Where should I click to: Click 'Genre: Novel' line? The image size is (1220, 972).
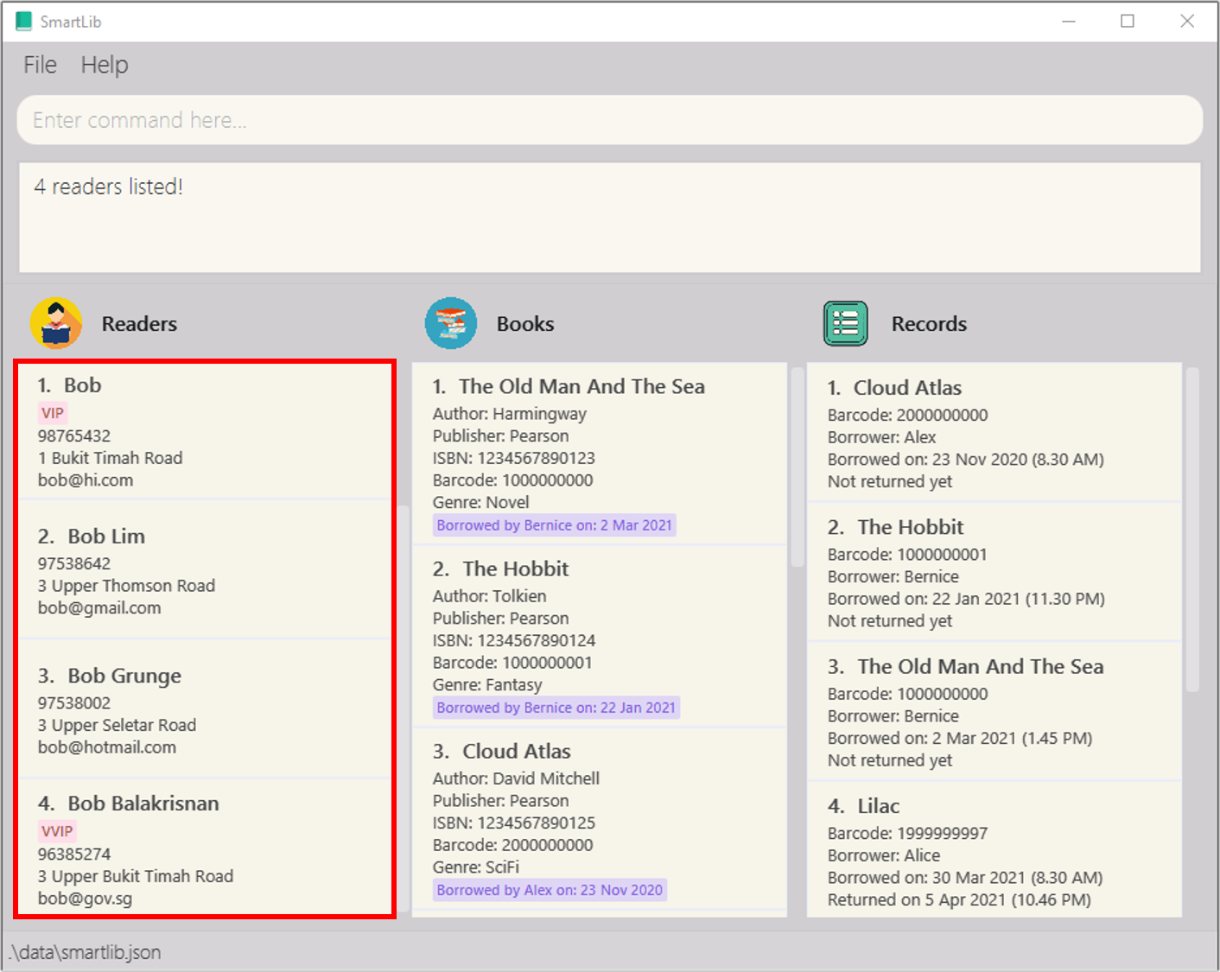481,503
